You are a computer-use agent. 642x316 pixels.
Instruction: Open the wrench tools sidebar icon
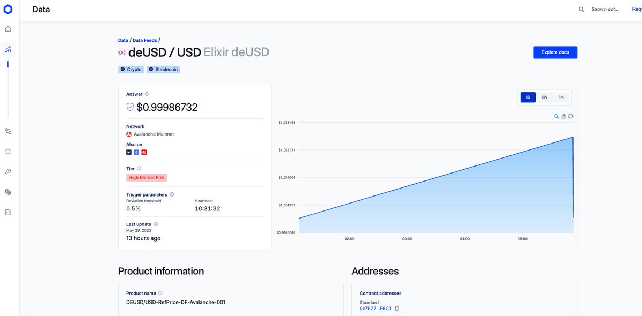click(x=8, y=171)
